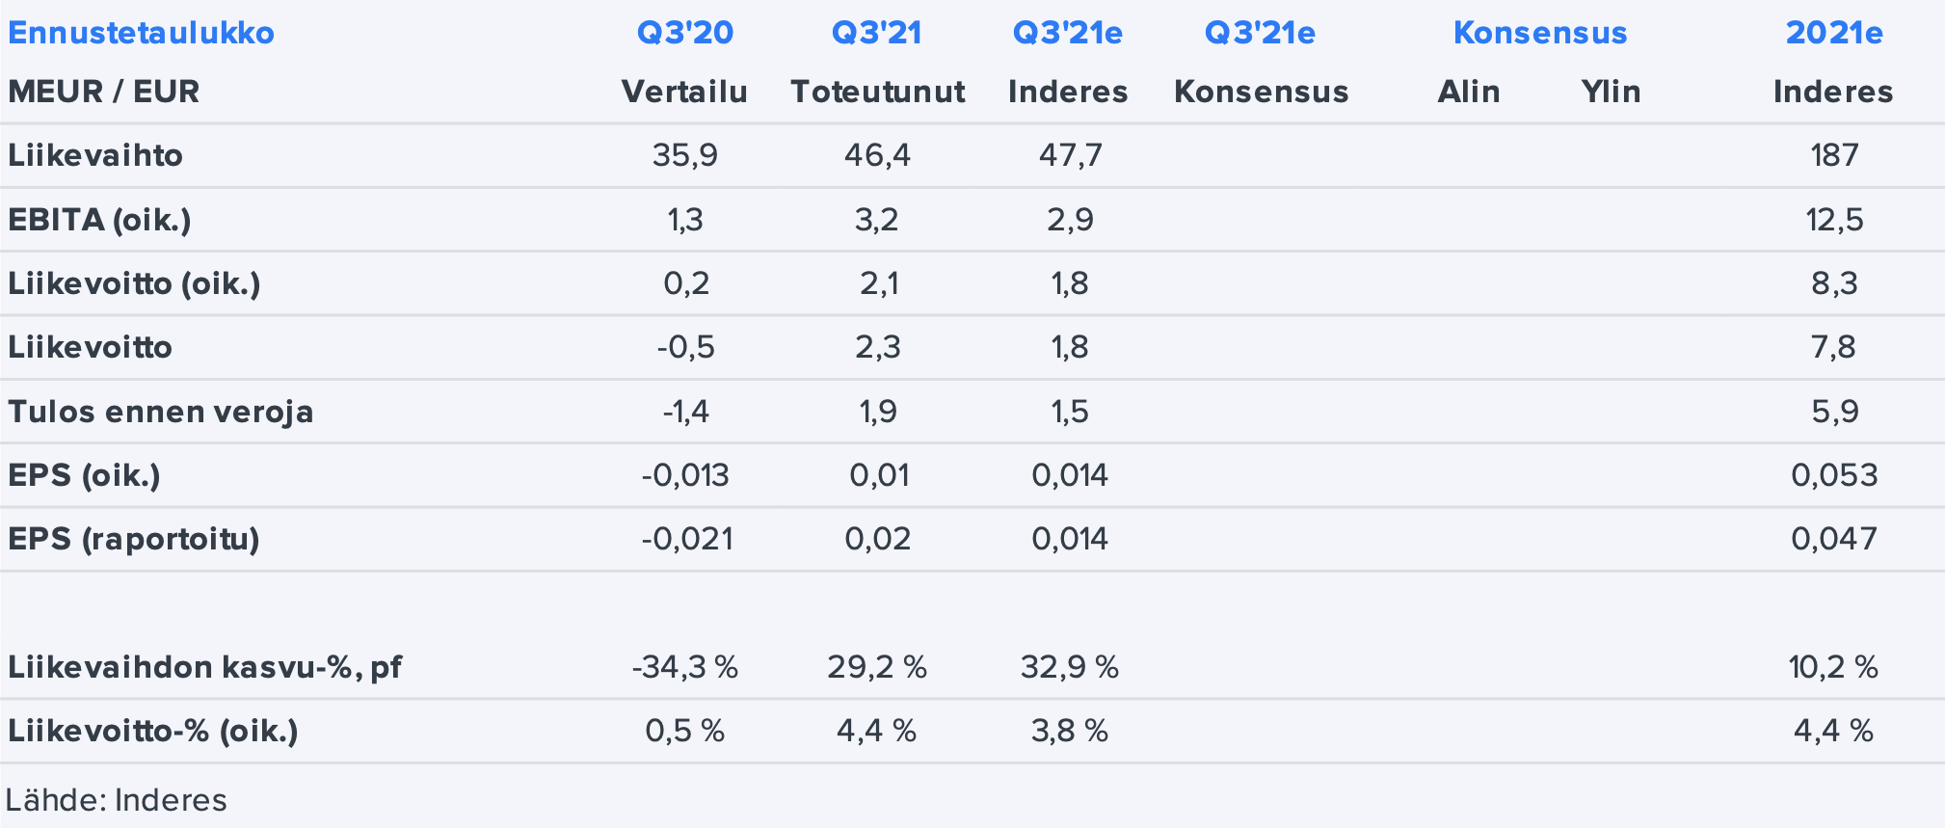Select the Q3'20 column header
Viewport: 1945px width, 829px height.
point(684,33)
